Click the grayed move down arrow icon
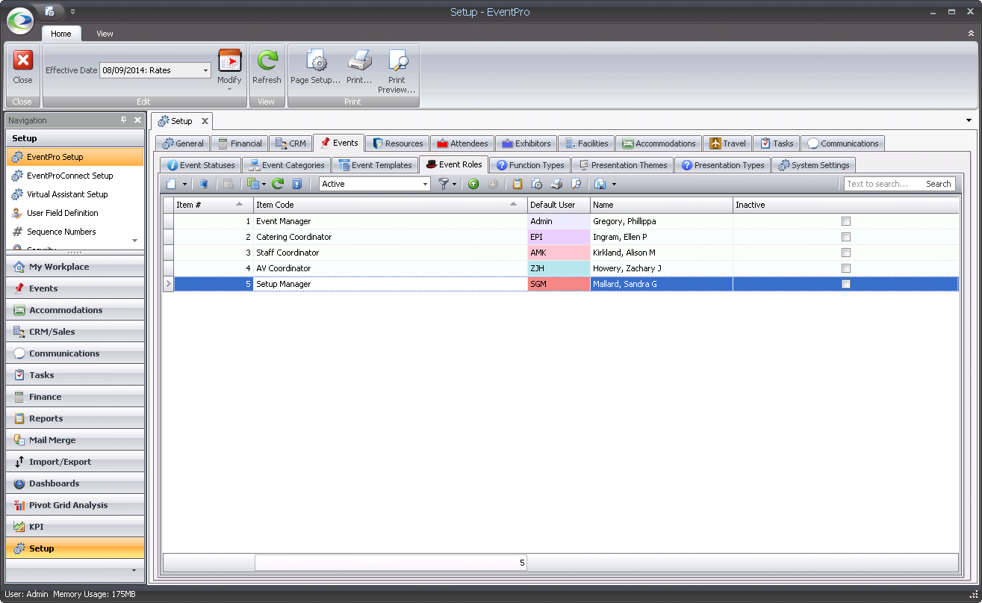The image size is (982, 603). (x=493, y=184)
